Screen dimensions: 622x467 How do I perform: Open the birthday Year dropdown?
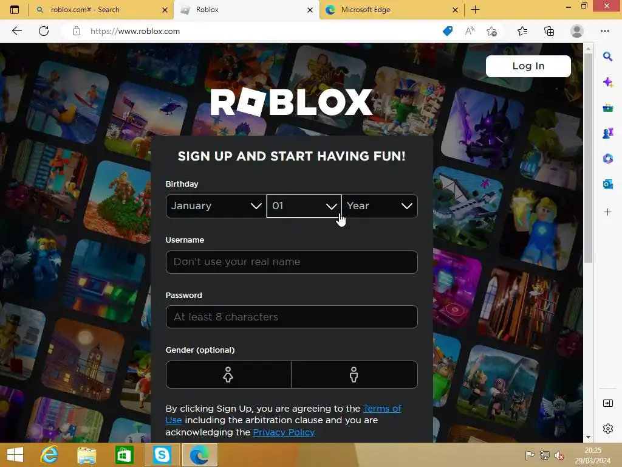[x=380, y=206]
